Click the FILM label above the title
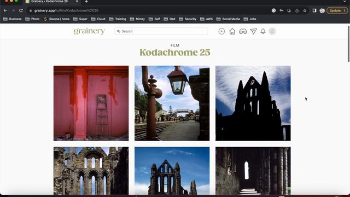The image size is (350, 197). coord(175,45)
